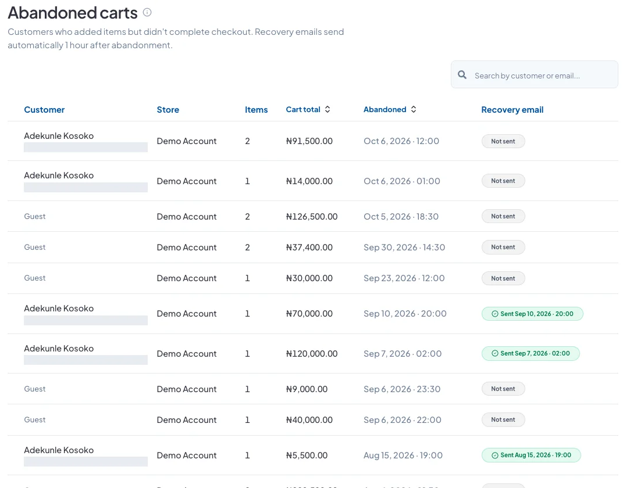Click check icon in Sent Aug 15 badge
This screenshot has width=630, height=488.
click(x=495, y=455)
